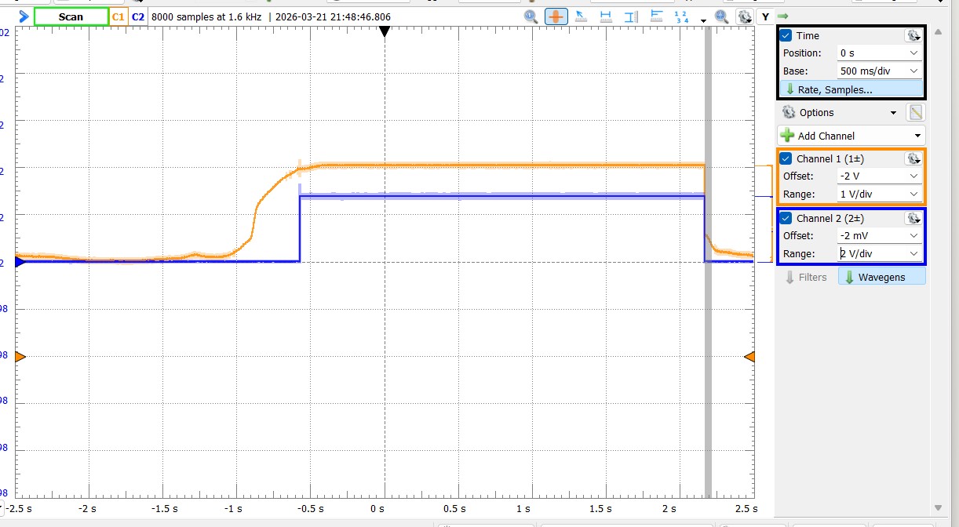Click the blue run arrow next to Scan
The width and height of the screenshot is (959, 527).
click(24, 16)
